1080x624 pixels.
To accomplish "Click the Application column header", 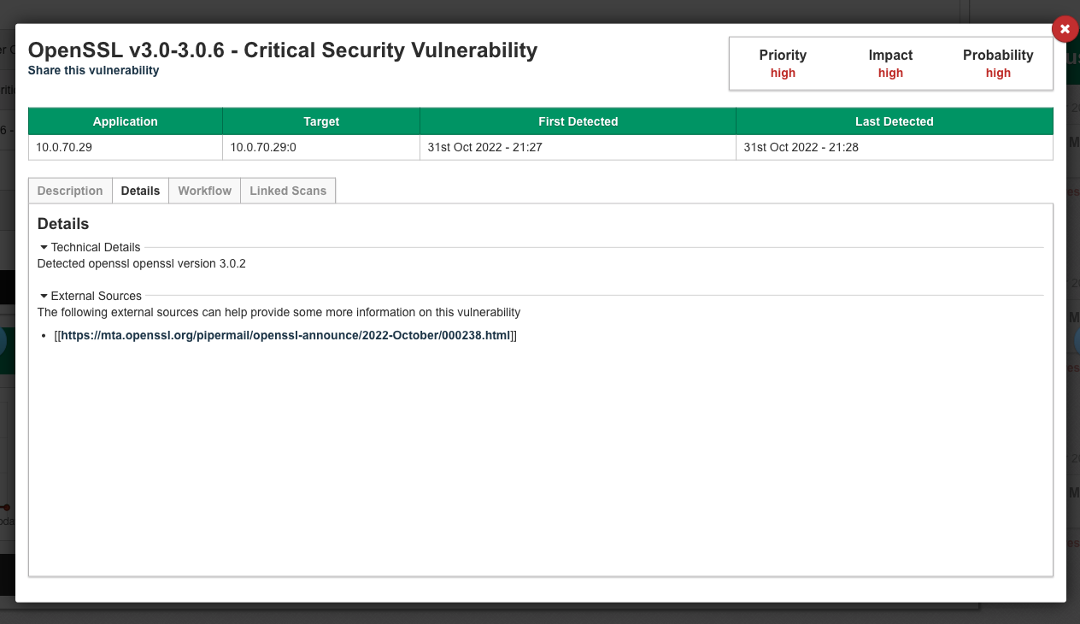I will pos(126,121).
